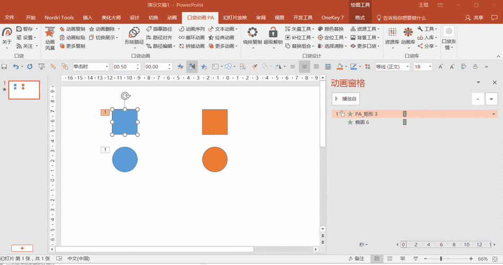Toggle center text alignment button

pos(304,67)
